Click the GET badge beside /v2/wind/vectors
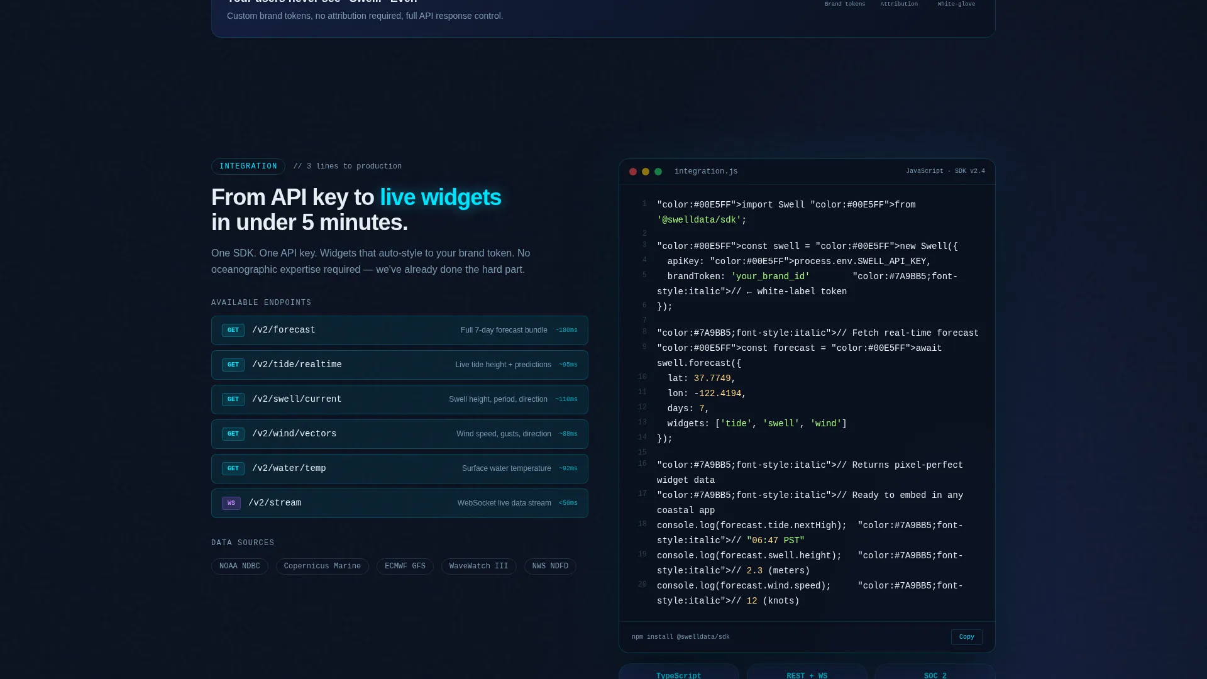 233,434
